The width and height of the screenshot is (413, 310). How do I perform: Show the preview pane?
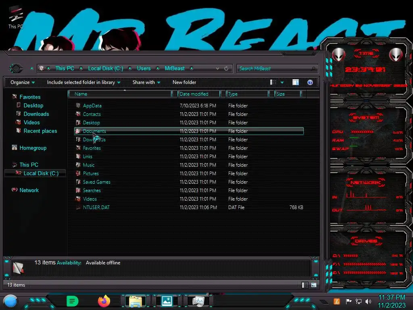tap(296, 82)
